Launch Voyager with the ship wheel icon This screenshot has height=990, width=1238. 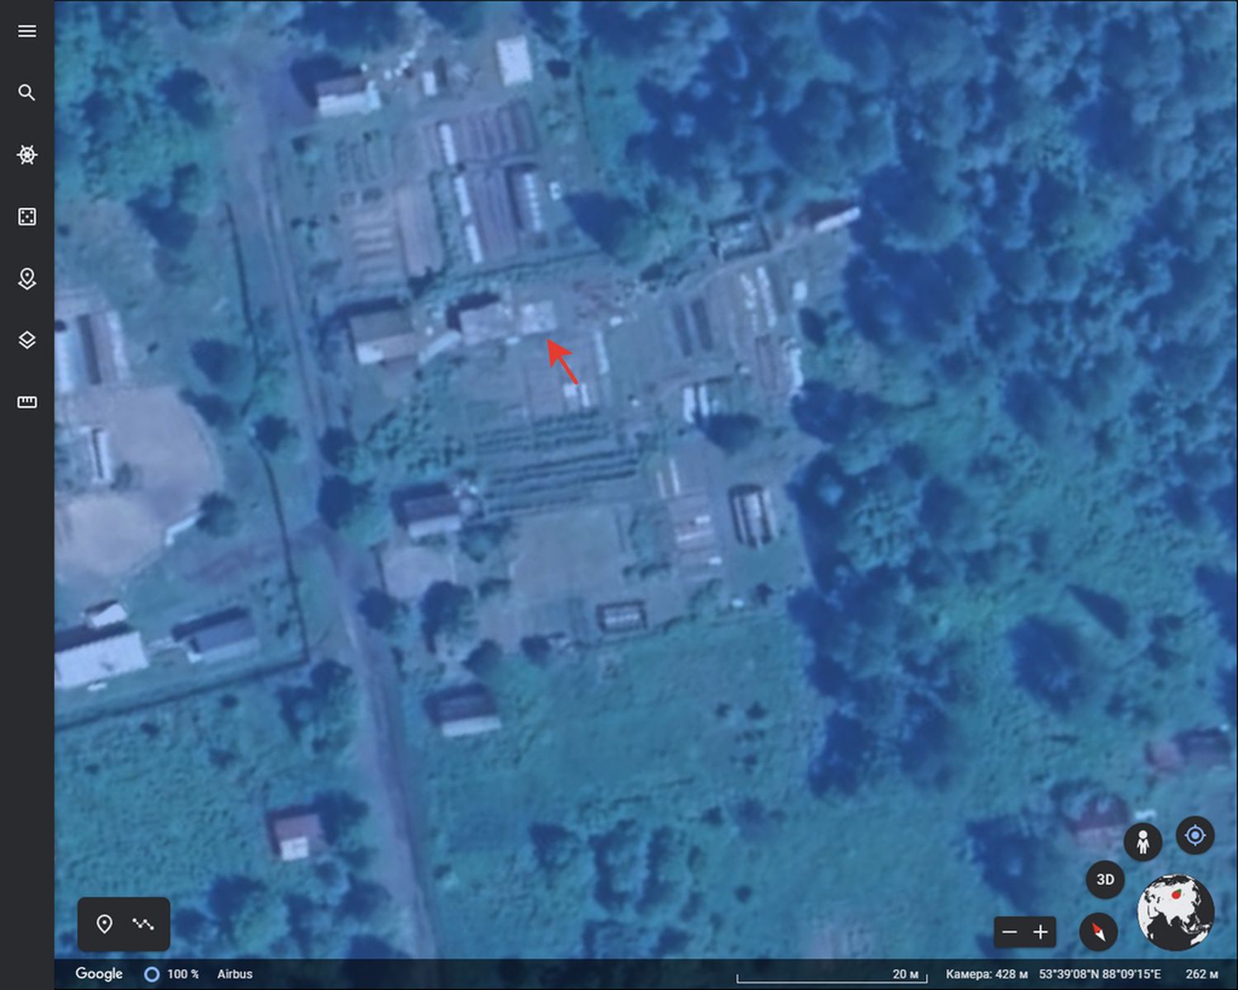click(x=26, y=154)
